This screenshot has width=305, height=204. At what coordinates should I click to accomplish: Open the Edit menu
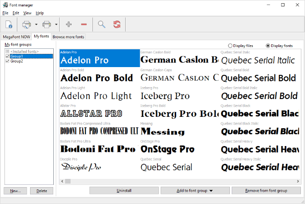coord(16,13)
